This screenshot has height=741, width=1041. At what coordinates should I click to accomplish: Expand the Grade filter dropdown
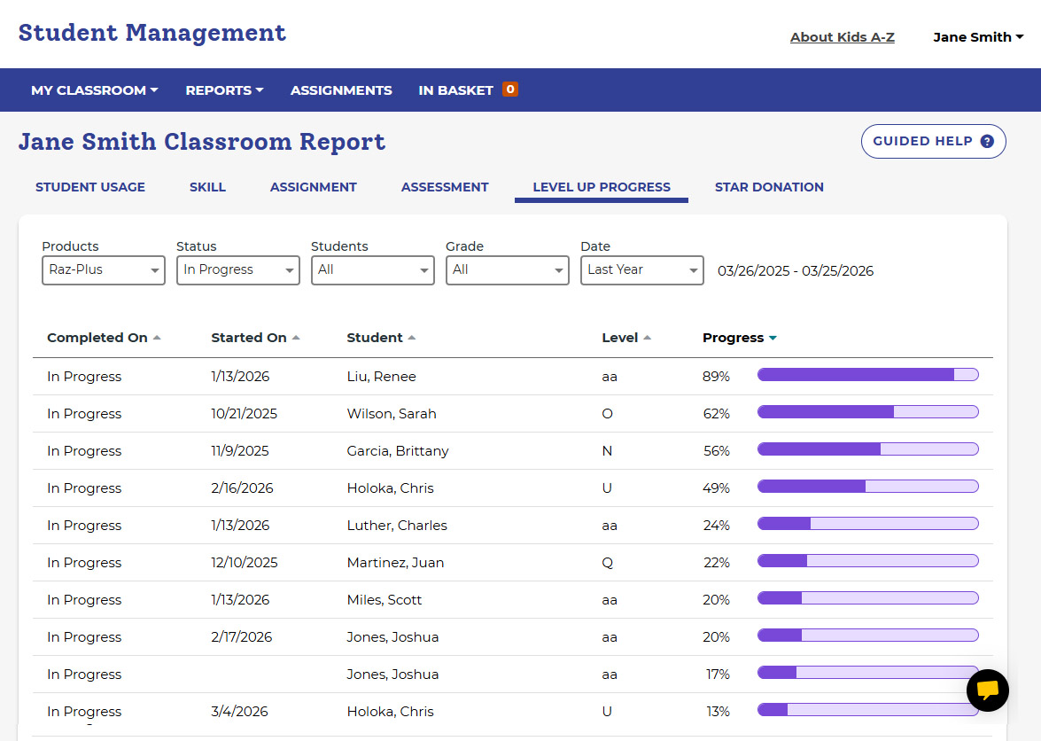[x=508, y=270]
